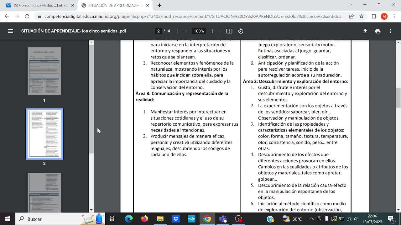The image size is (401, 225).
Task: Switch to the Correo EducaMadrid tab
Action: pos(39,5)
